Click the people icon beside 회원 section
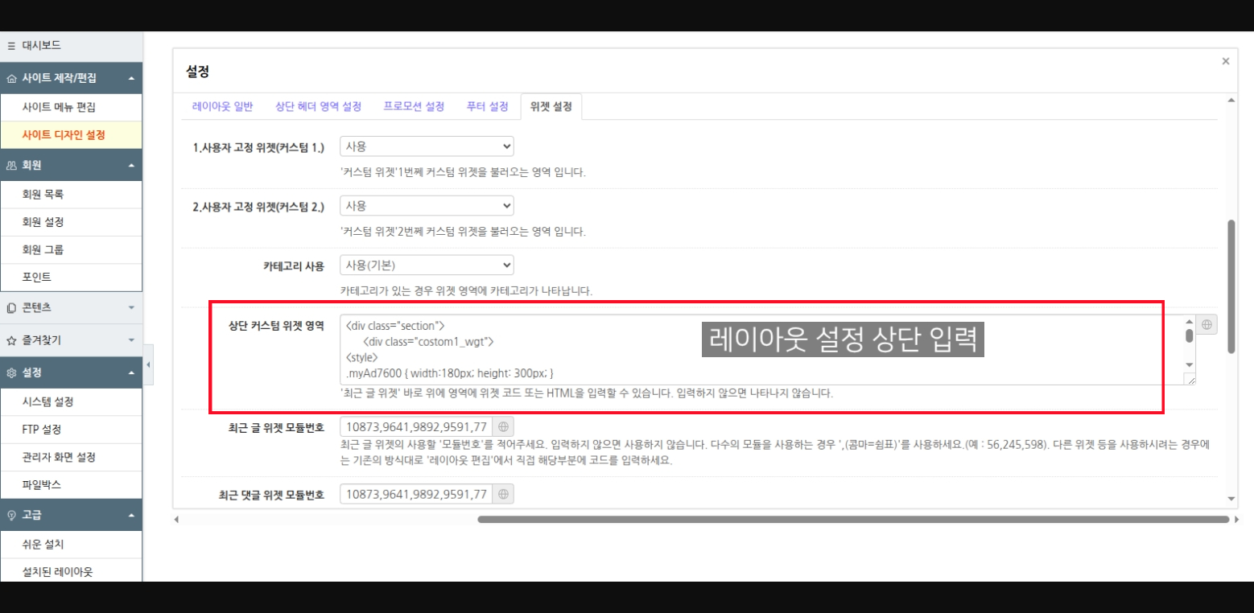 (x=11, y=165)
